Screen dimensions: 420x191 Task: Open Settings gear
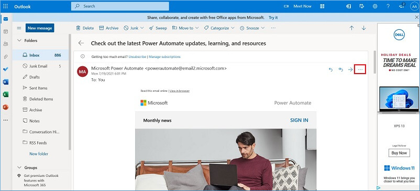(x=375, y=6)
